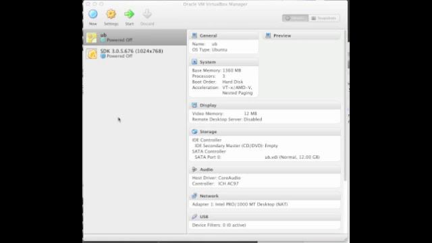Open the General section header link
The width and height of the screenshot is (432, 243).
tap(209, 36)
